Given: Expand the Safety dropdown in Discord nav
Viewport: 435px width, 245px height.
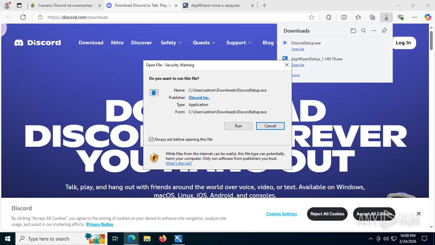Looking at the screenshot, I should pyautogui.click(x=171, y=43).
